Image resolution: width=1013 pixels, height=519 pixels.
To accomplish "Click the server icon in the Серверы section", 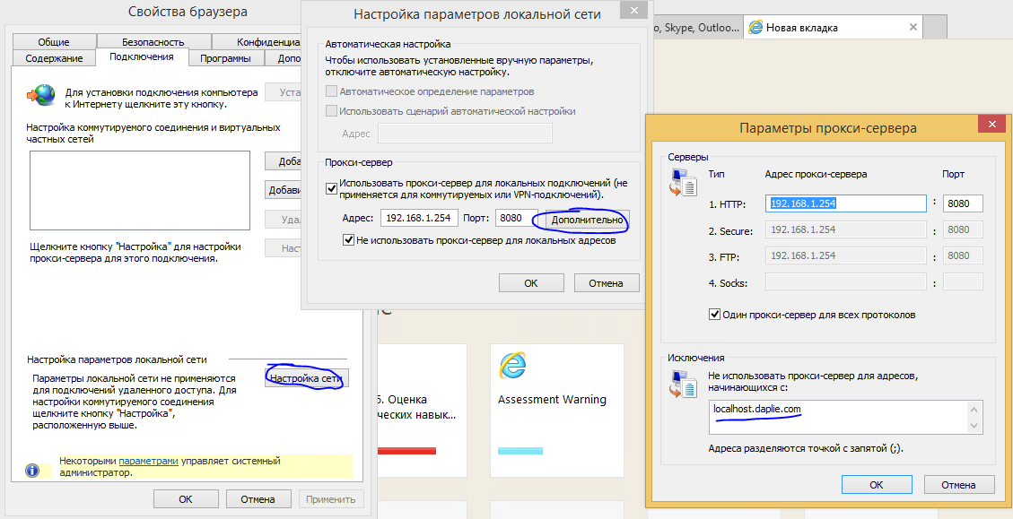I will [x=683, y=182].
